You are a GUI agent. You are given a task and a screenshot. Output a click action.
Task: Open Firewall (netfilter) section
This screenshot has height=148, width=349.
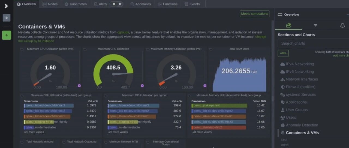(298, 87)
